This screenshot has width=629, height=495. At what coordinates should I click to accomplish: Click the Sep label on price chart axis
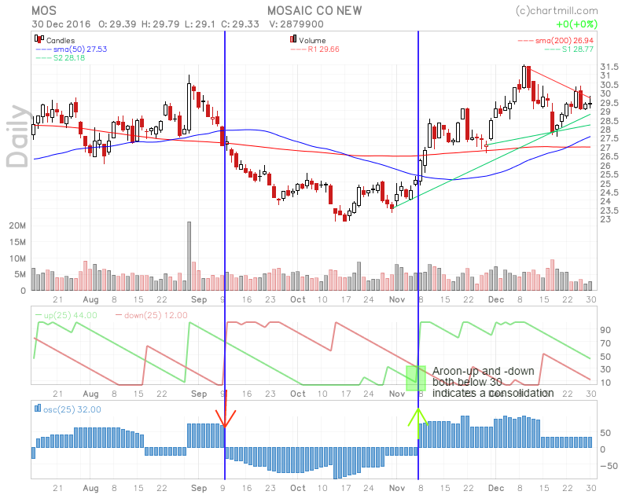coord(199,299)
